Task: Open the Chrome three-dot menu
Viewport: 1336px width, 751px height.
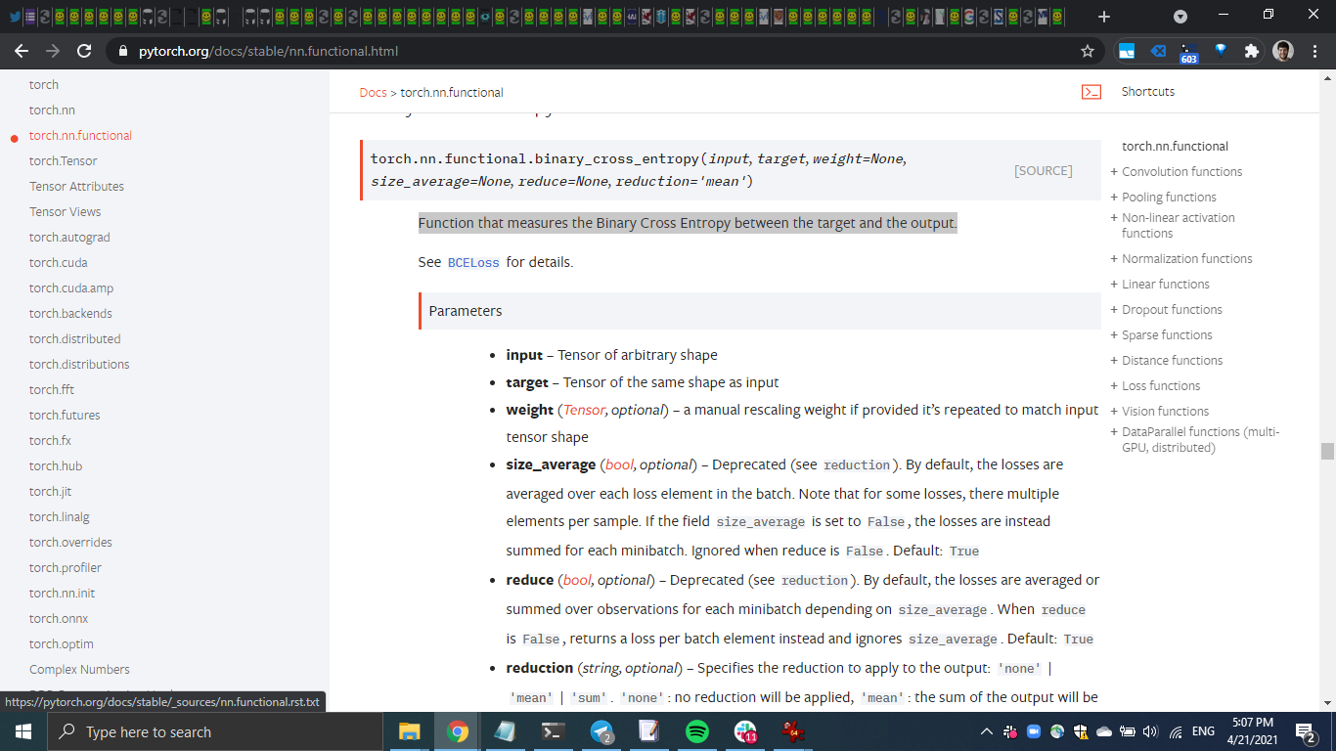Action: coord(1314,50)
